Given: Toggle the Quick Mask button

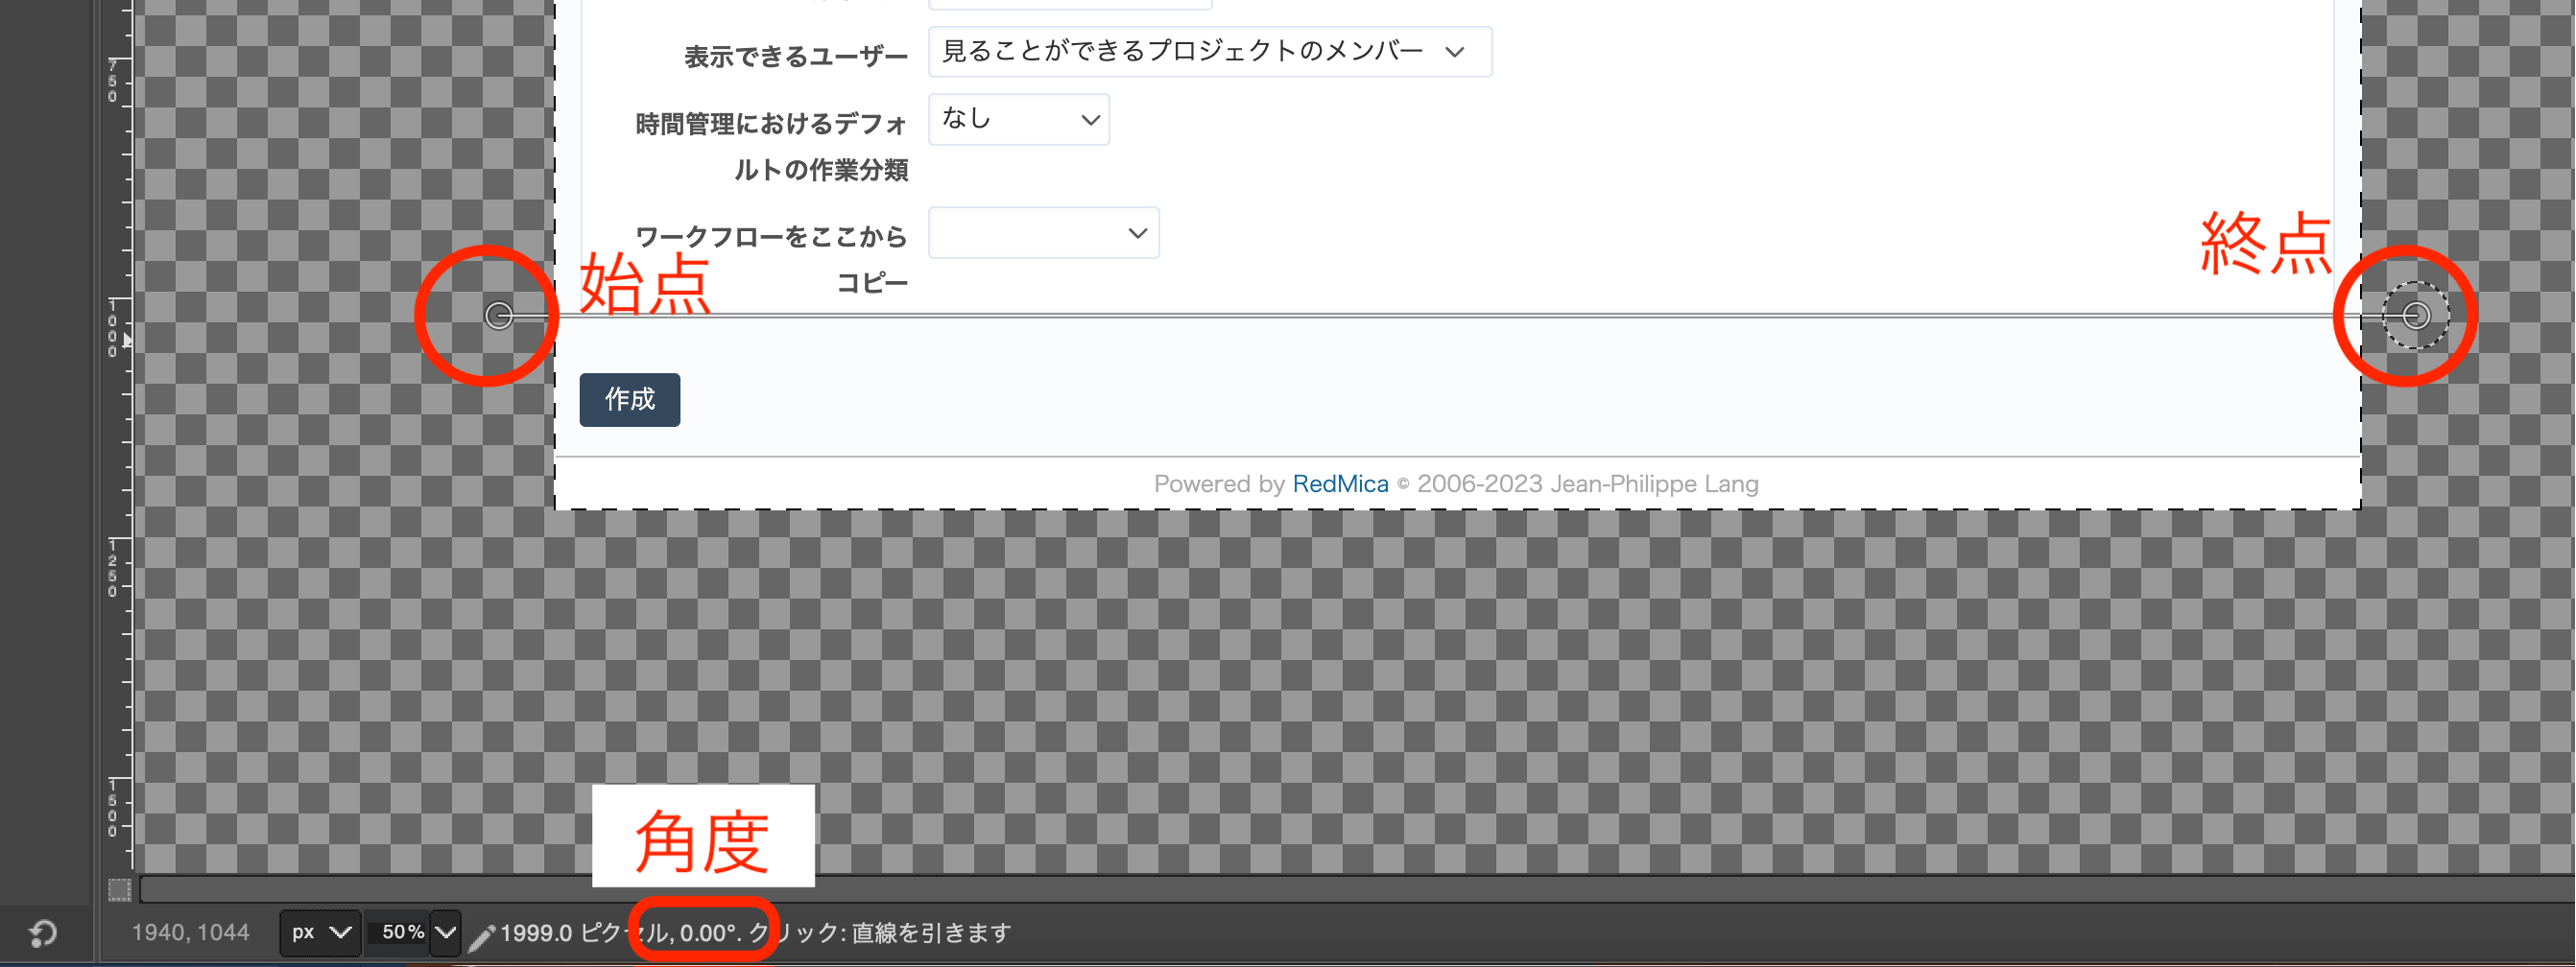Looking at the screenshot, I should [119, 889].
